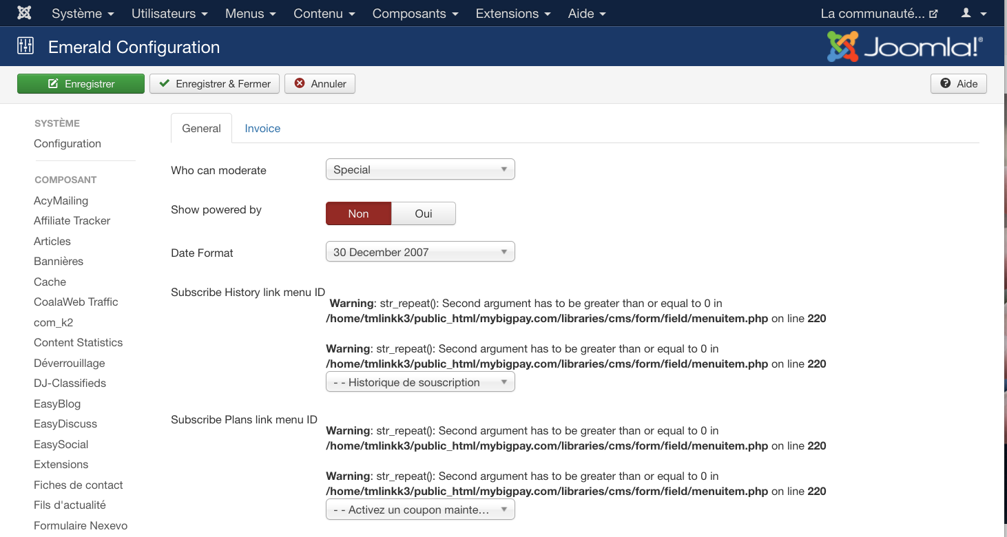Open Fiches de contact in sidebar
The image size is (1007, 537).
78,485
